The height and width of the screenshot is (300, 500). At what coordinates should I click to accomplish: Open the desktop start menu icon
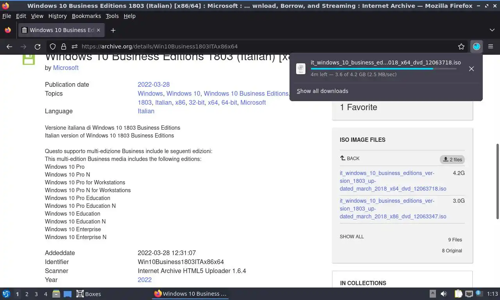click(x=6, y=294)
